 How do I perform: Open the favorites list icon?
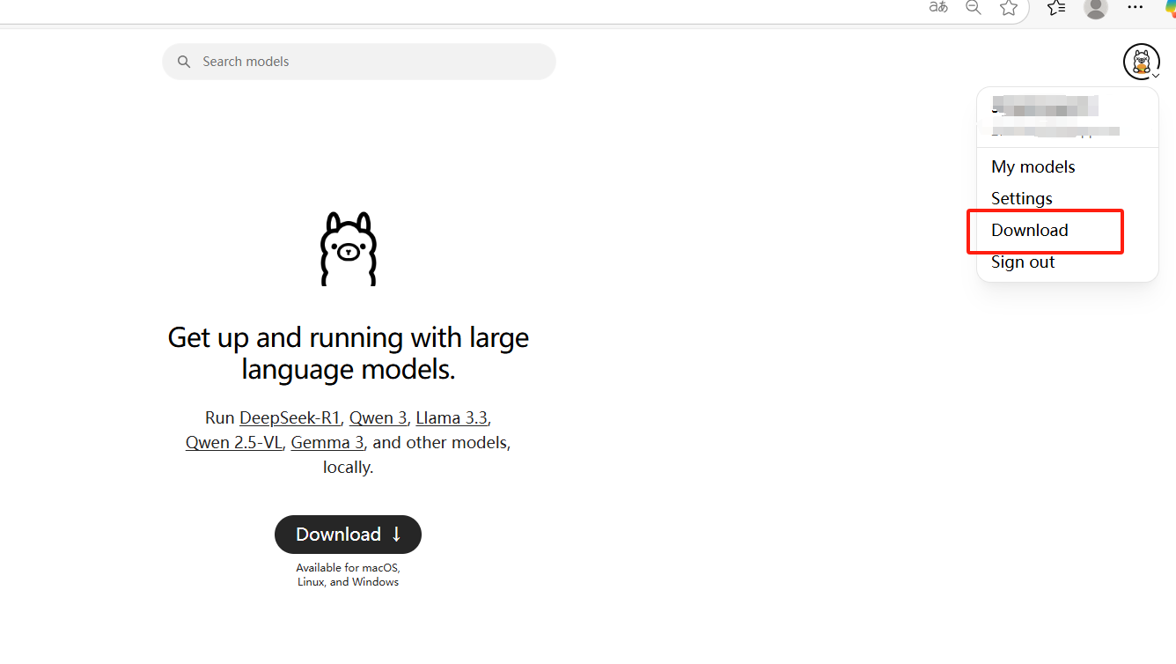(x=1057, y=7)
